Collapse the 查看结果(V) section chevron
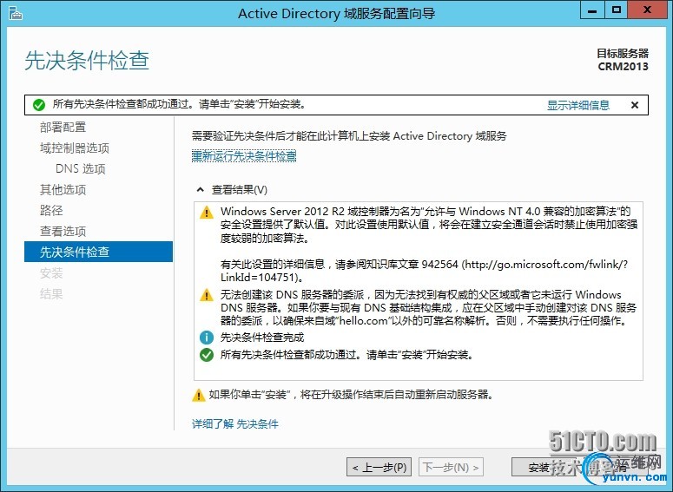This screenshot has height=492, width=673. coord(200,189)
